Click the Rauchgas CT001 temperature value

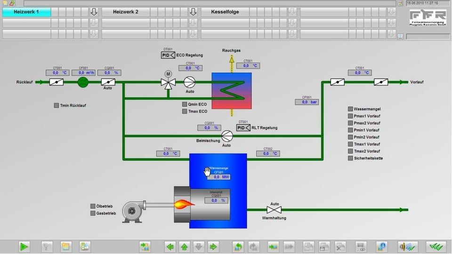(248, 66)
